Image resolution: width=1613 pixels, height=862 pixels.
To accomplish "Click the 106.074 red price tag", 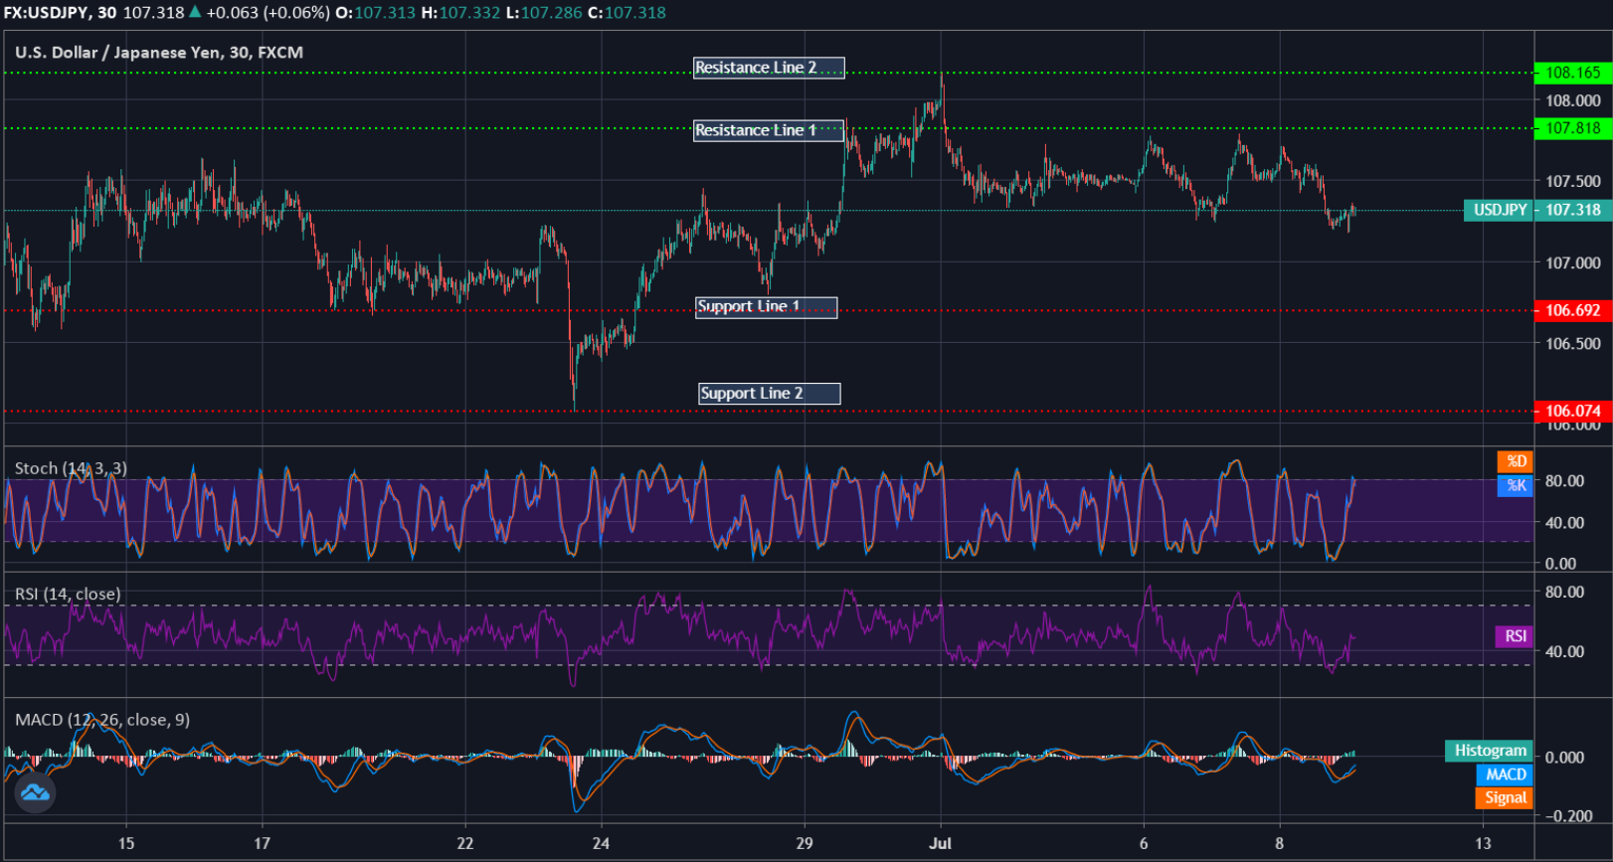I will point(1572,411).
